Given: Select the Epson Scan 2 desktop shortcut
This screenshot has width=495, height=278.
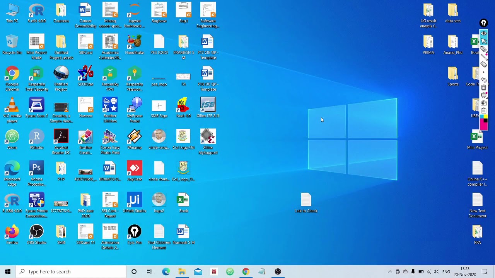Looking at the screenshot, I should [x=36, y=108].
